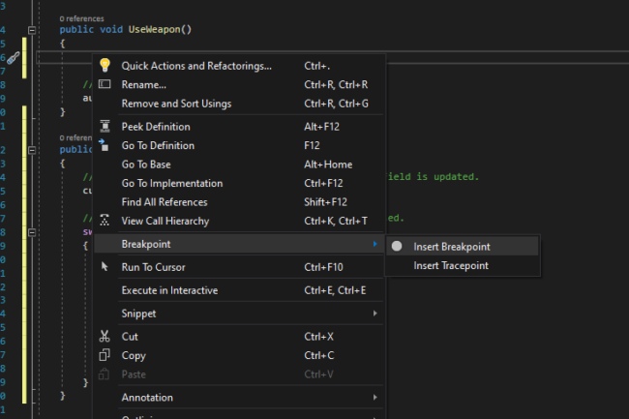Viewport: 629px width, 419px height.
Task: Select Remove and Sort Usings
Action: coord(239,104)
